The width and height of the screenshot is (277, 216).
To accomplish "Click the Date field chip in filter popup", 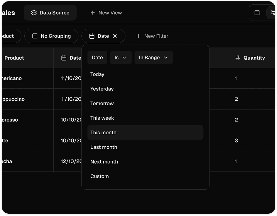I will [97, 57].
